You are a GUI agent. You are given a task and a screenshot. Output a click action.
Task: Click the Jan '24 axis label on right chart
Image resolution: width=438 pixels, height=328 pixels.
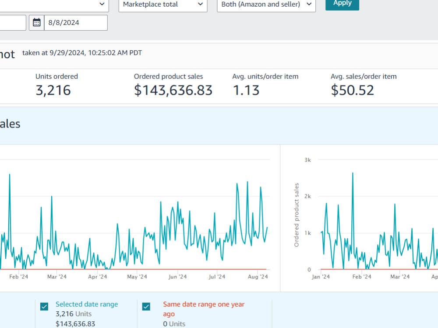pyautogui.click(x=321, y=277)
